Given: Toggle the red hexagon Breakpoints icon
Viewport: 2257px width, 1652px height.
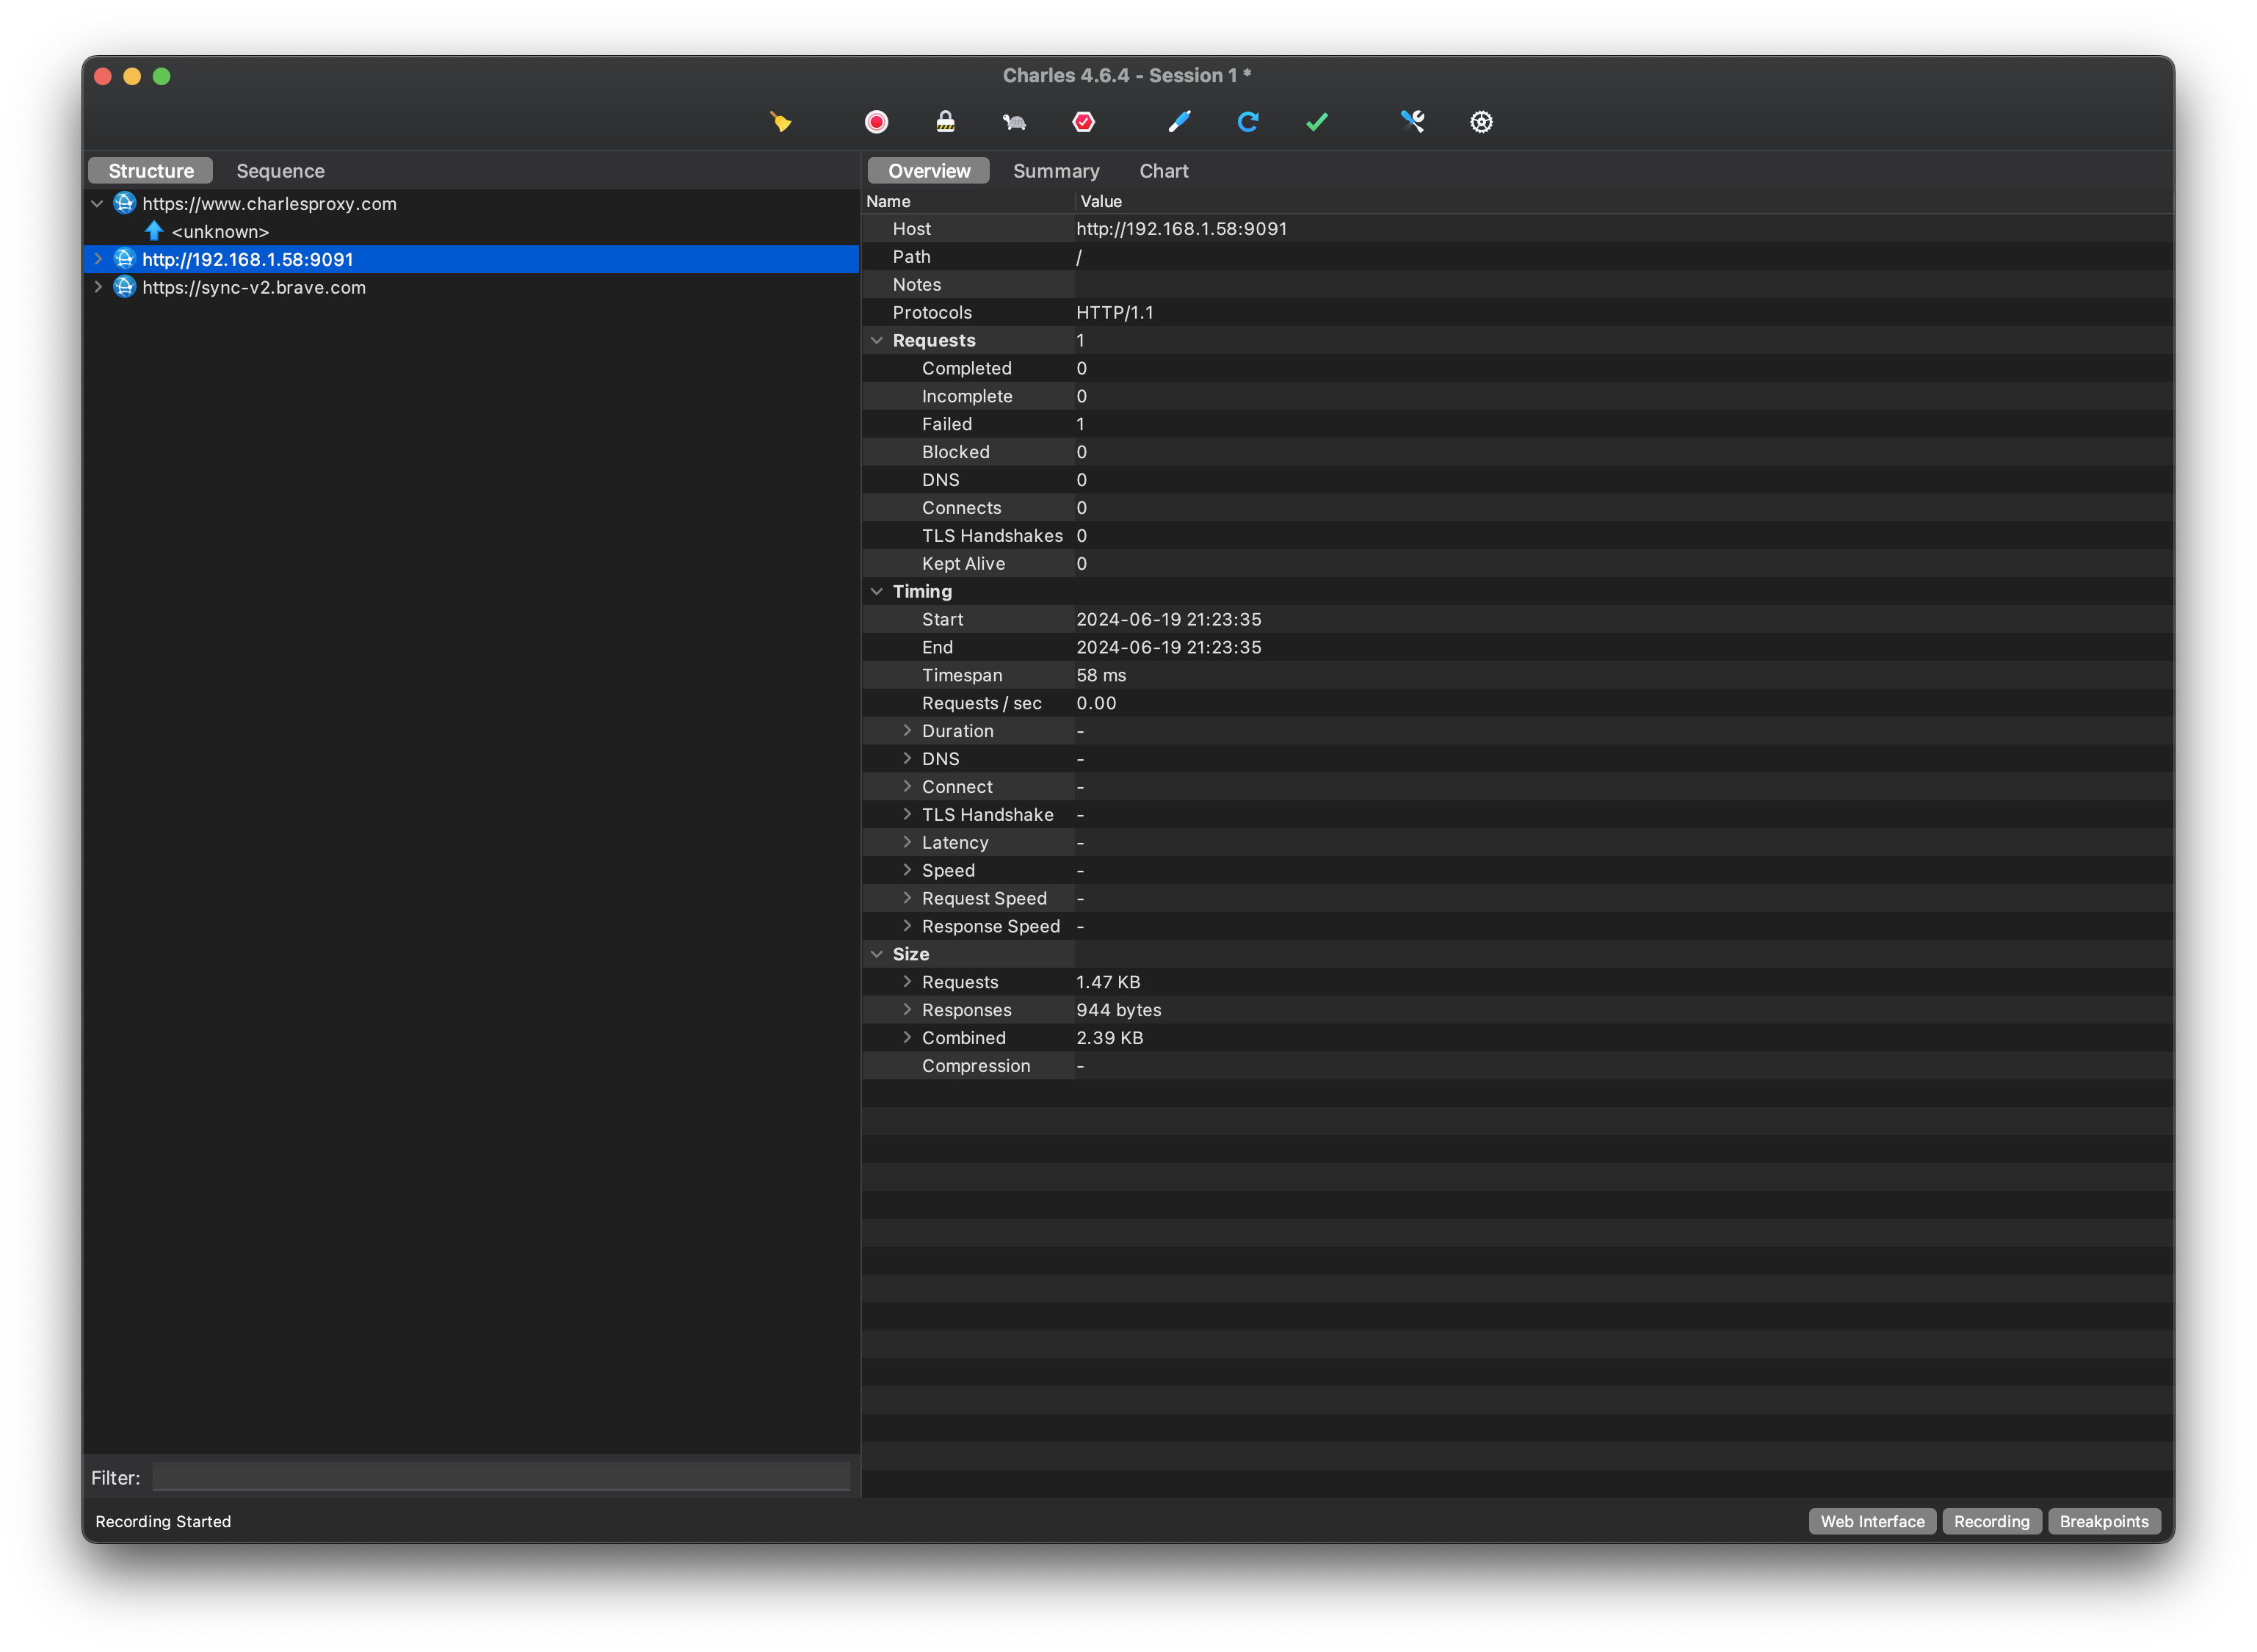Looking at the screenshot, I should tap(1083, 122).
